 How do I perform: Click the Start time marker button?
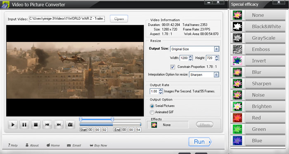[83, 130]
